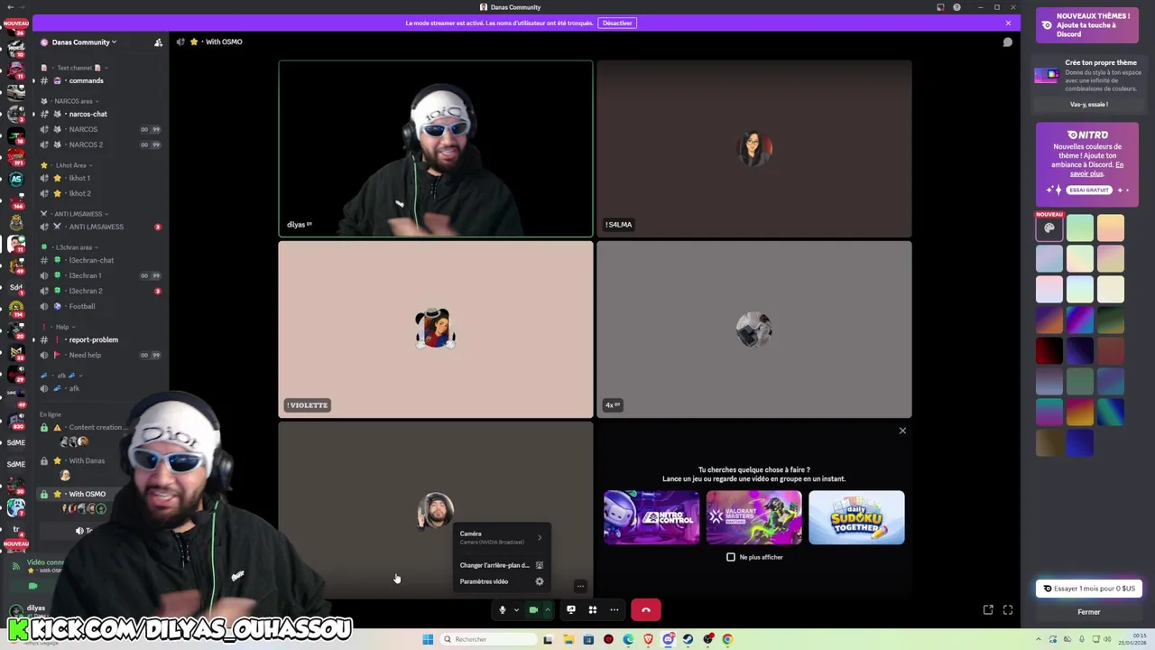The image size is (1155, 650).
Task: Click the Rechercher taskbar search box
Action: click(x=487, y=639)
